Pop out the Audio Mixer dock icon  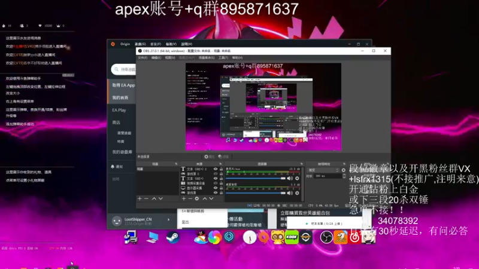pos(302,164)
